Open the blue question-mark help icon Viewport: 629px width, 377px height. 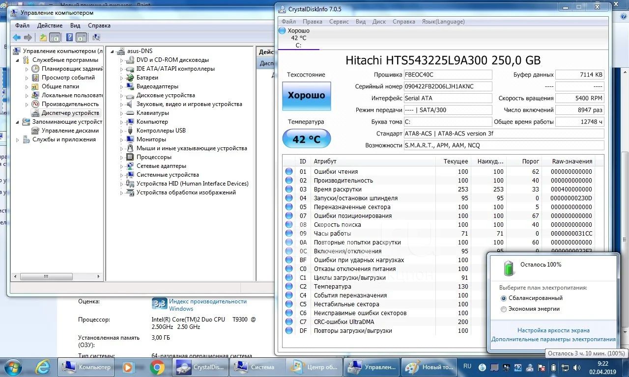pos(70,37)
